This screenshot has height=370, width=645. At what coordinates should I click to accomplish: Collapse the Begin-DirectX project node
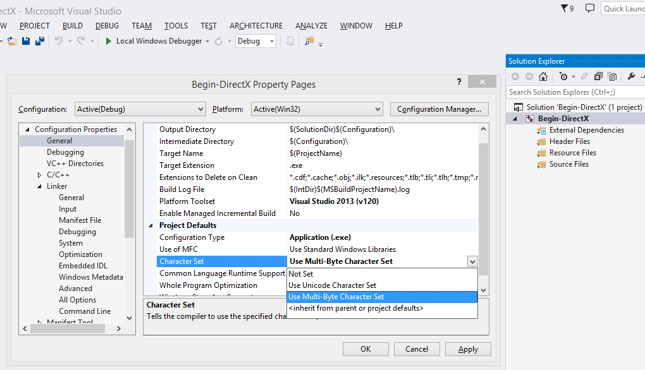[x=515, y=119]
